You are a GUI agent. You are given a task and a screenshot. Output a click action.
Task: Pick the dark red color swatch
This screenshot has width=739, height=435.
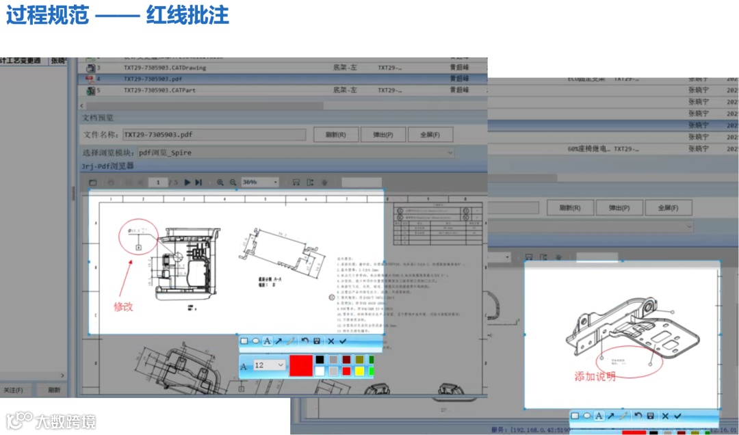[346, 360]
